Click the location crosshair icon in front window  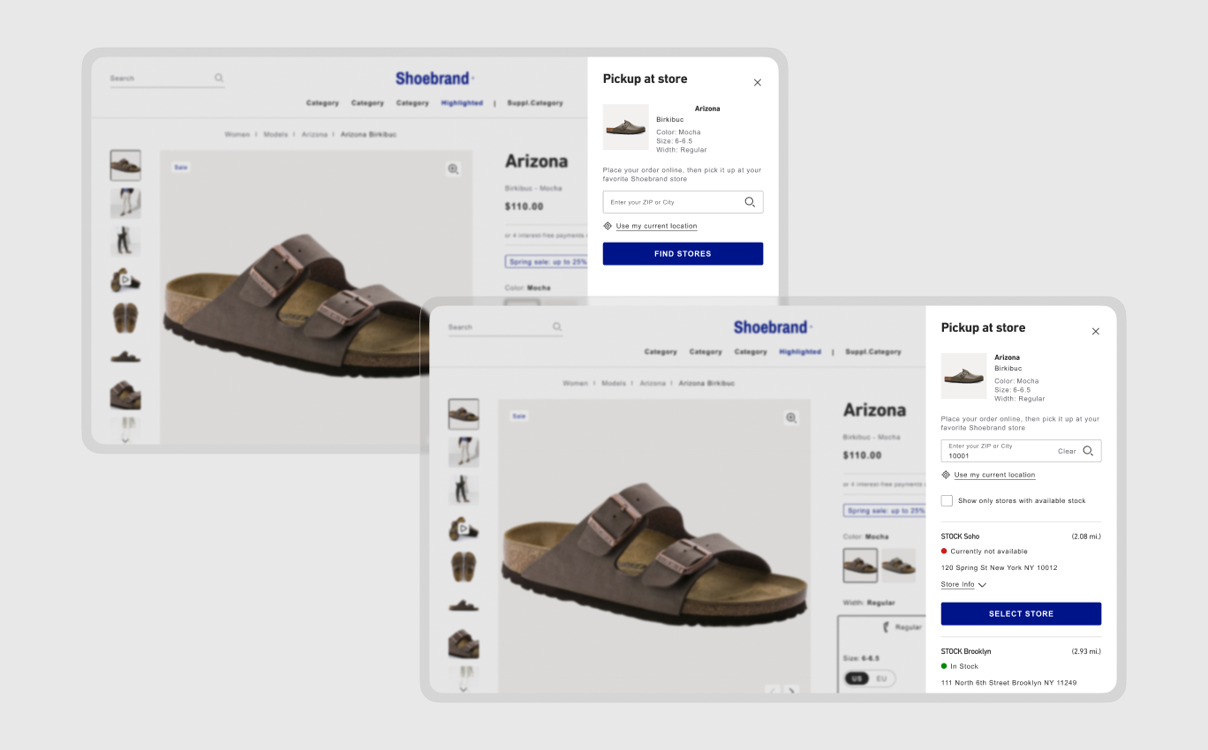[x=946, y=475]
